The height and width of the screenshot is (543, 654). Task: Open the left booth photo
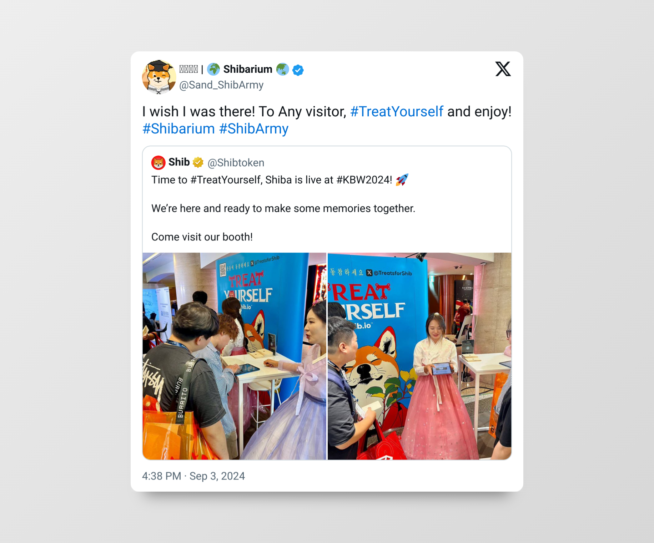(235, 356)
